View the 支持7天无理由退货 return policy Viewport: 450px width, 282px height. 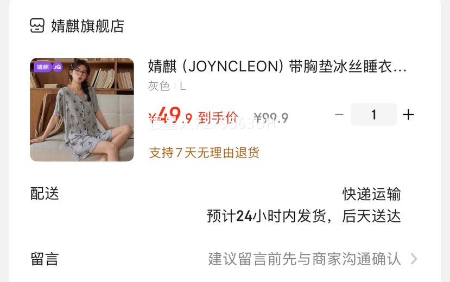[204, 153]
